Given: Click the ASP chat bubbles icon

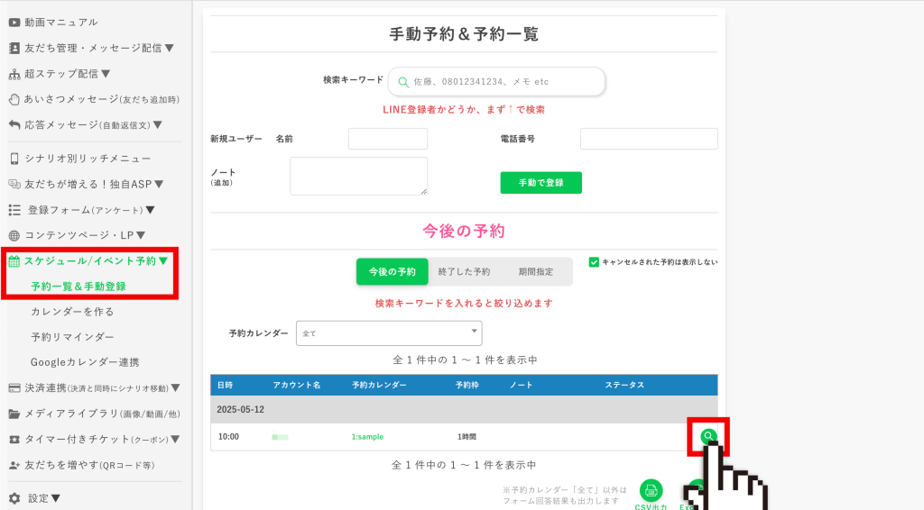Looking at the screenshot, I should tap(14, 184).
